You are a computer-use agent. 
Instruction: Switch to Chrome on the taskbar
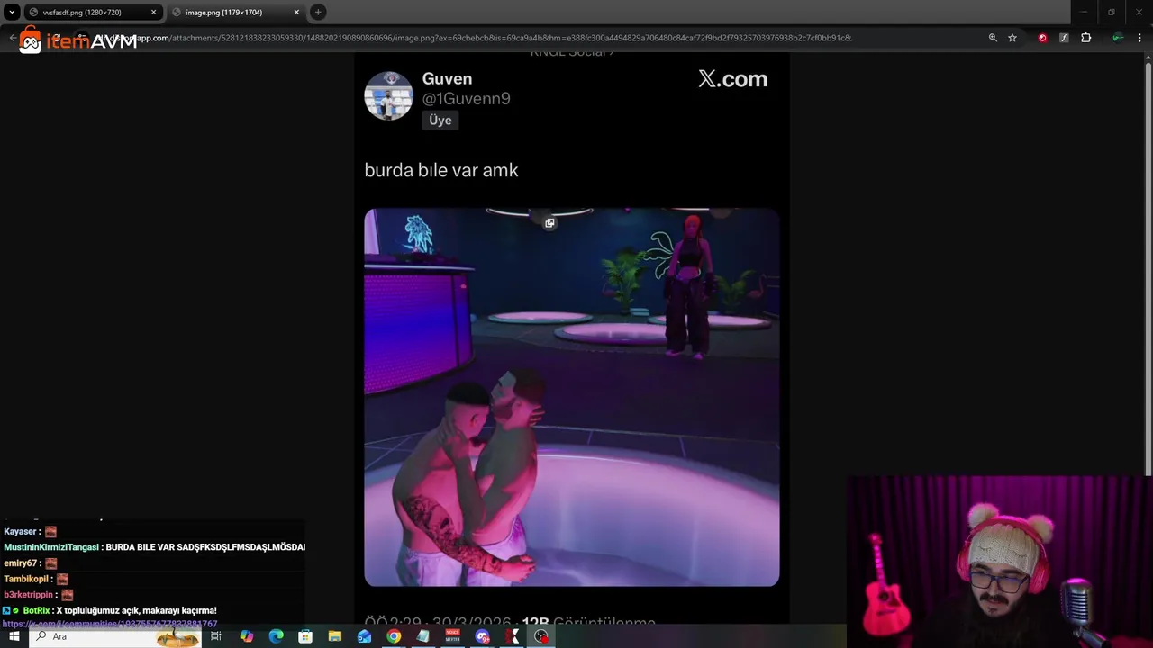click(x=394, y=636)
